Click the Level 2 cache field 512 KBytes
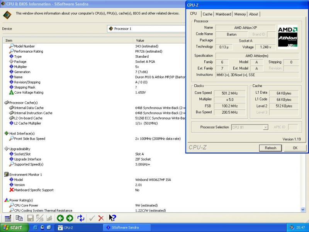The height and width of the screenshot is (232, 309). click(284, 106)
